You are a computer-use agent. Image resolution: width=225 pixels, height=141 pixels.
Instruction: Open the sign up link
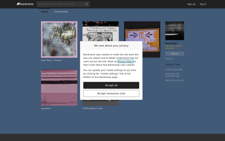(191, 4)
